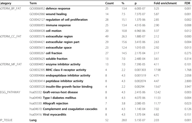Select 'GO:0032395 MHC class II receptor activity'
Viewport: 192px width, 123px height.
point(58,70)
